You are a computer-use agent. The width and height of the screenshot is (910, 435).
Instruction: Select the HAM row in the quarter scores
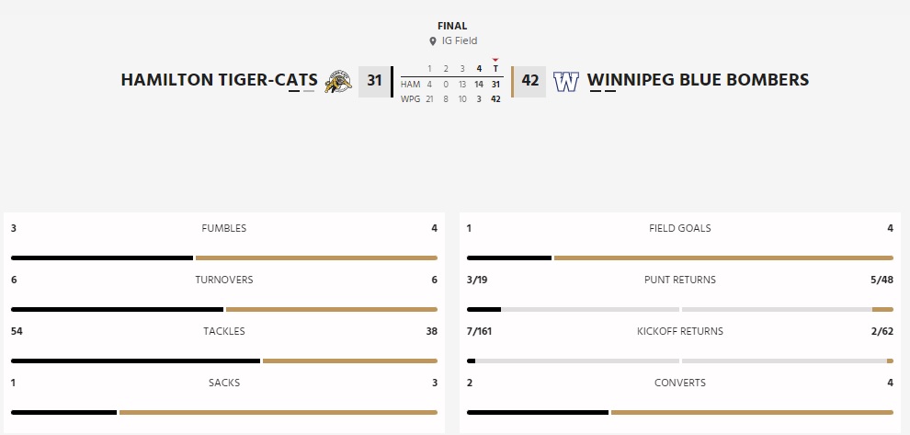point(410,85)
